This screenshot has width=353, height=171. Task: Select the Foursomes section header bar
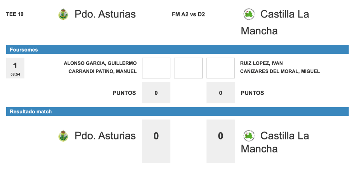click(x=177, y=50)
